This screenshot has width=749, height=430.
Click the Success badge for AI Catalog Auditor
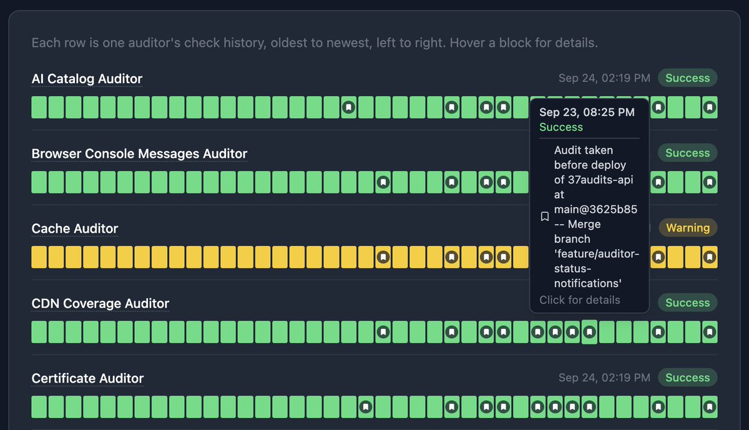point(687,78)
